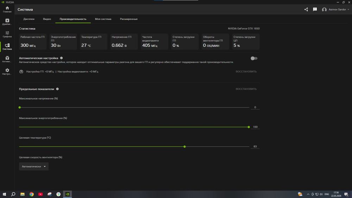352x198 pixels.
Task: Show hidden tray icons chevron
Action: 308,194
